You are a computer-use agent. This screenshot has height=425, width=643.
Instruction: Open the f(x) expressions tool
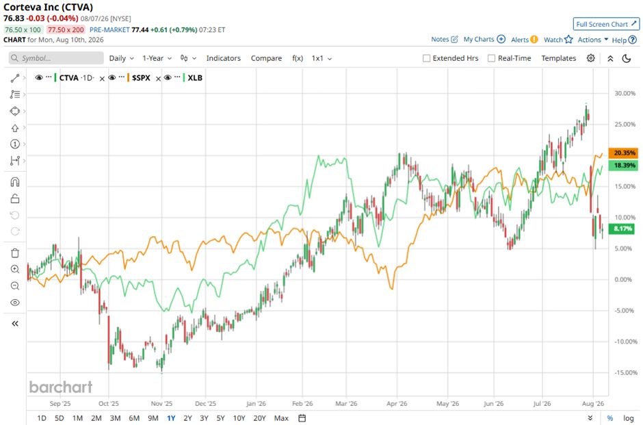point(298,58)
